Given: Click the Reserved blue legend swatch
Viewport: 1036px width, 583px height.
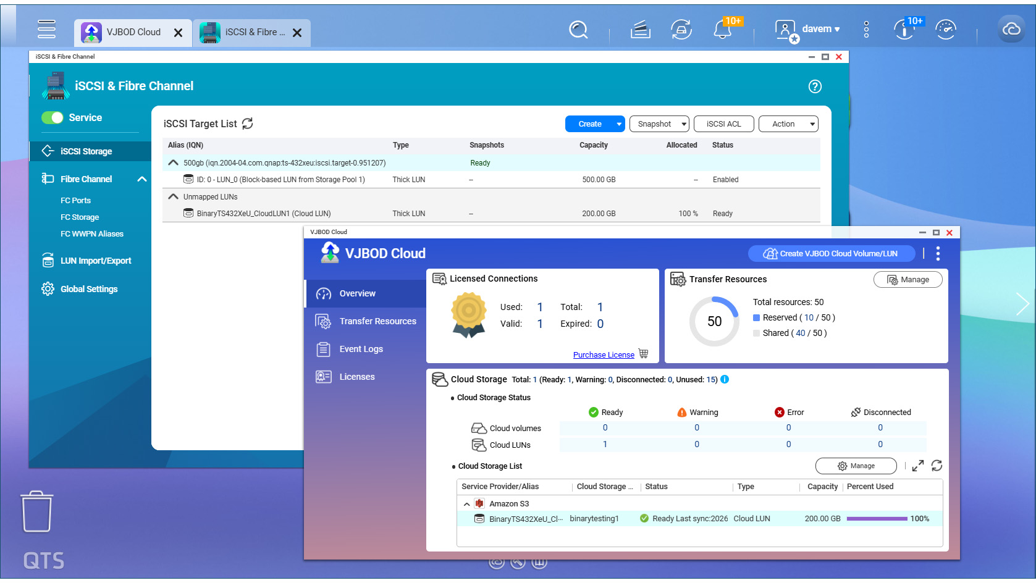Looking at the screenshot, I should [756, 317].
